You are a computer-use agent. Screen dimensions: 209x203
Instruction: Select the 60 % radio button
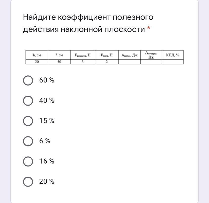click(28, 80)
